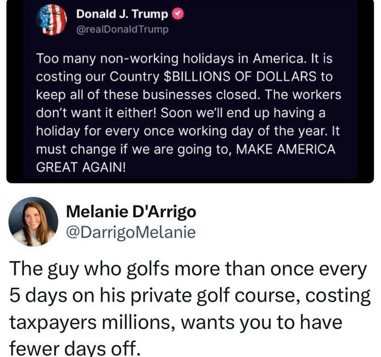This screenshot has width=381, height=357.
Task: Click the red verified badge checkmark
Action: (x=178, y=14)
